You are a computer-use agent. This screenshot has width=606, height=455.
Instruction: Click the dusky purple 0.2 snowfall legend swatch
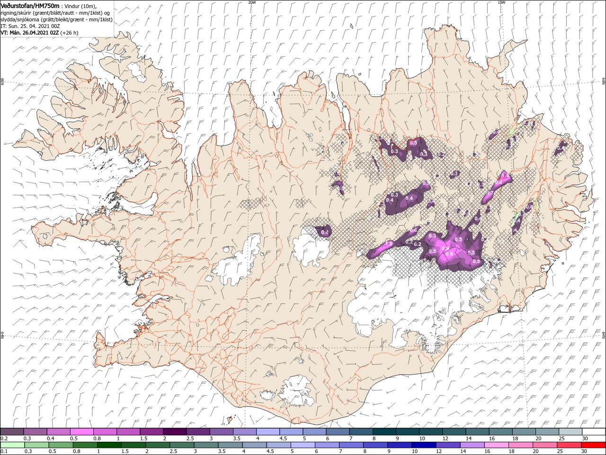(12, 431)
